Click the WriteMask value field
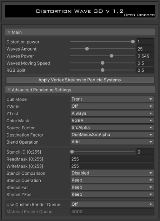Viewport: 160px width, 221px height. click(x=112, y=166)
